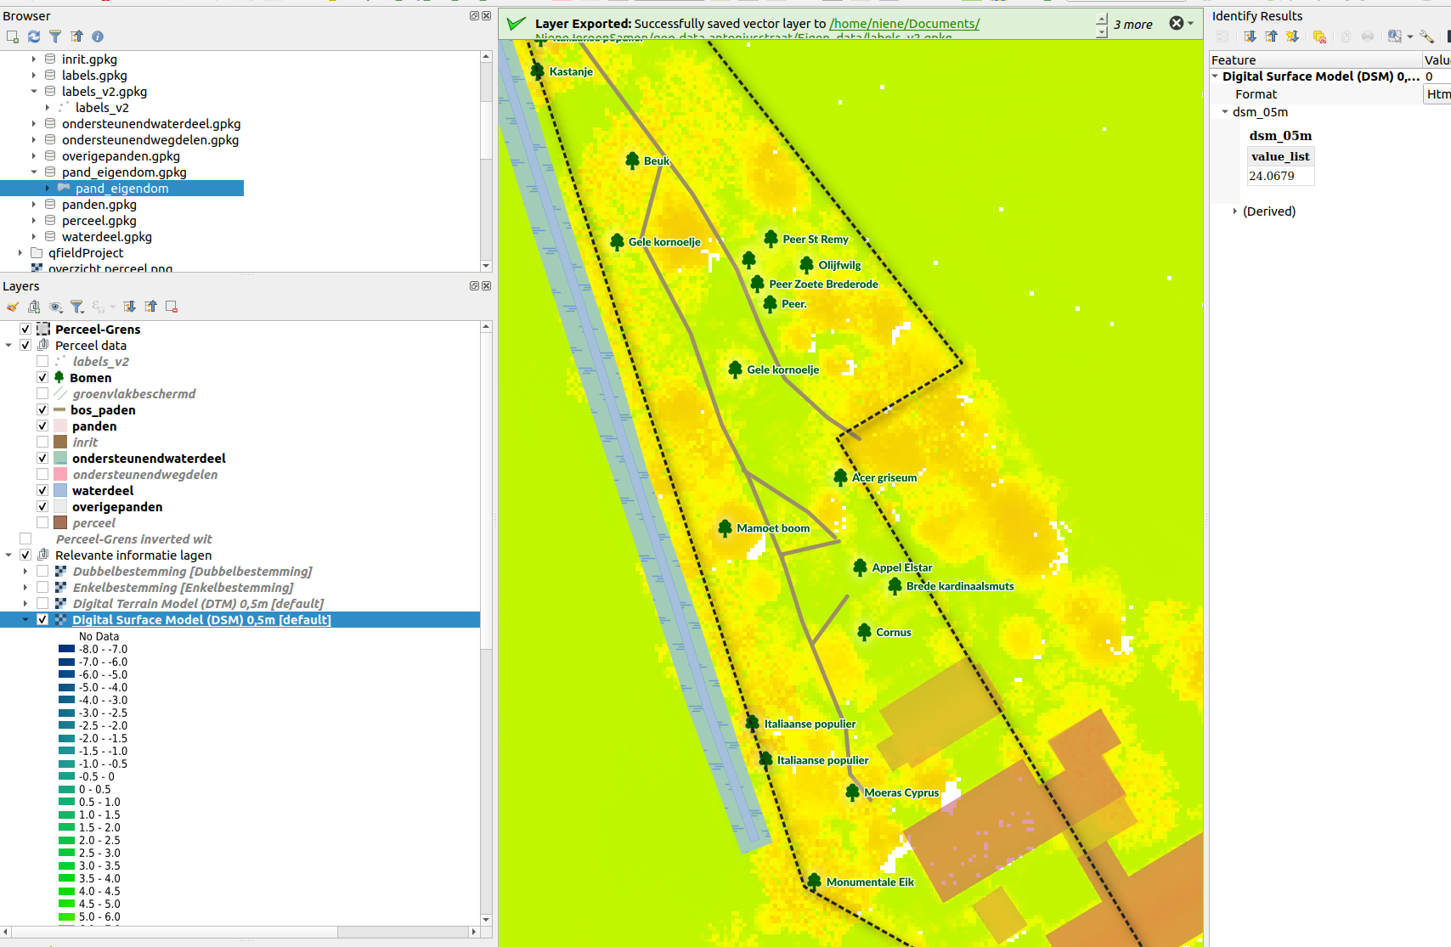
Task: Dismiss the Layer Exported message
Action: 1177,24
